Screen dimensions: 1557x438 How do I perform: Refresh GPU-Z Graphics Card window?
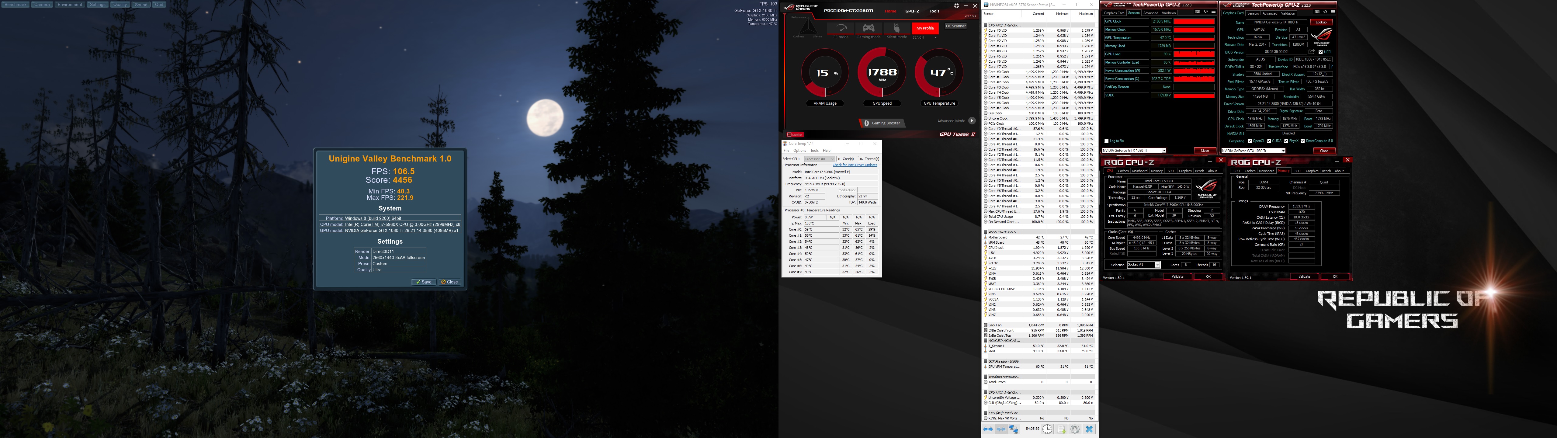coord(1325,12)
